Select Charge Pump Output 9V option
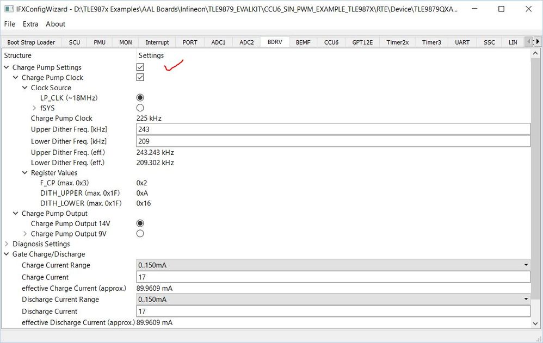 click(x=140, y=233)
